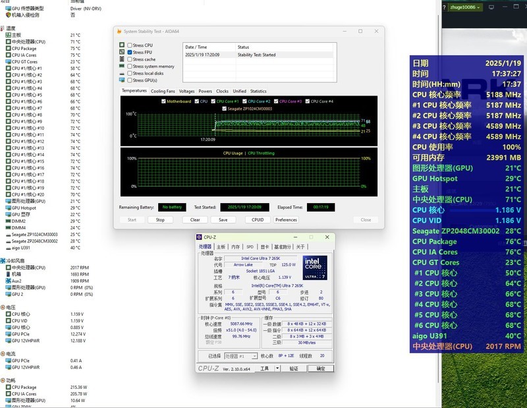Click the Stress system memory RAM icon
Viewport: 527px width, 408px height.
point(121,67)
